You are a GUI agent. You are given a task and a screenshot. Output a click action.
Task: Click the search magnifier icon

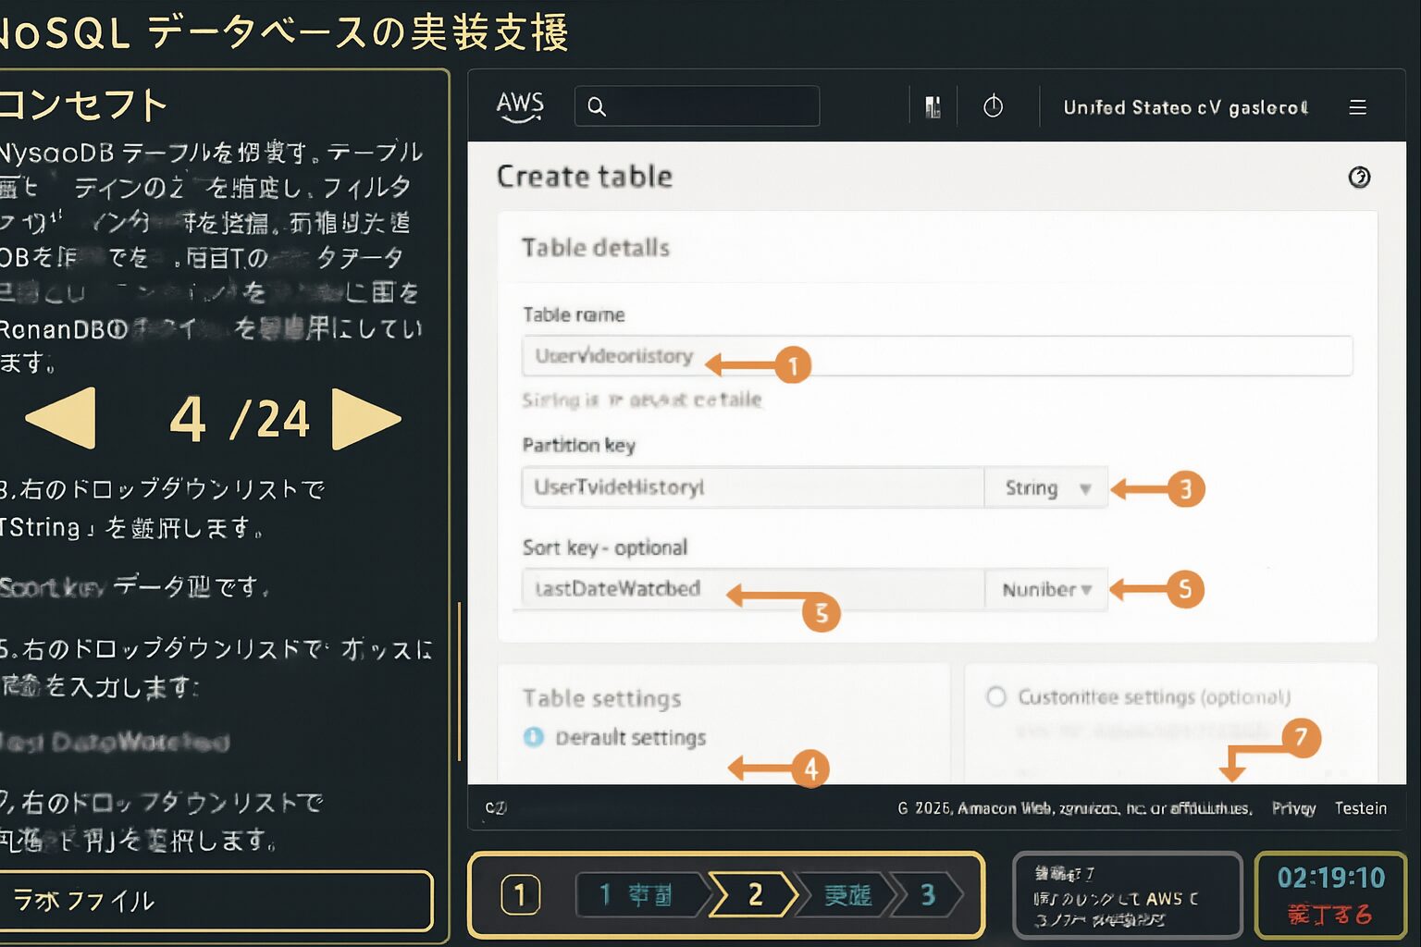[x=597, y=107]
